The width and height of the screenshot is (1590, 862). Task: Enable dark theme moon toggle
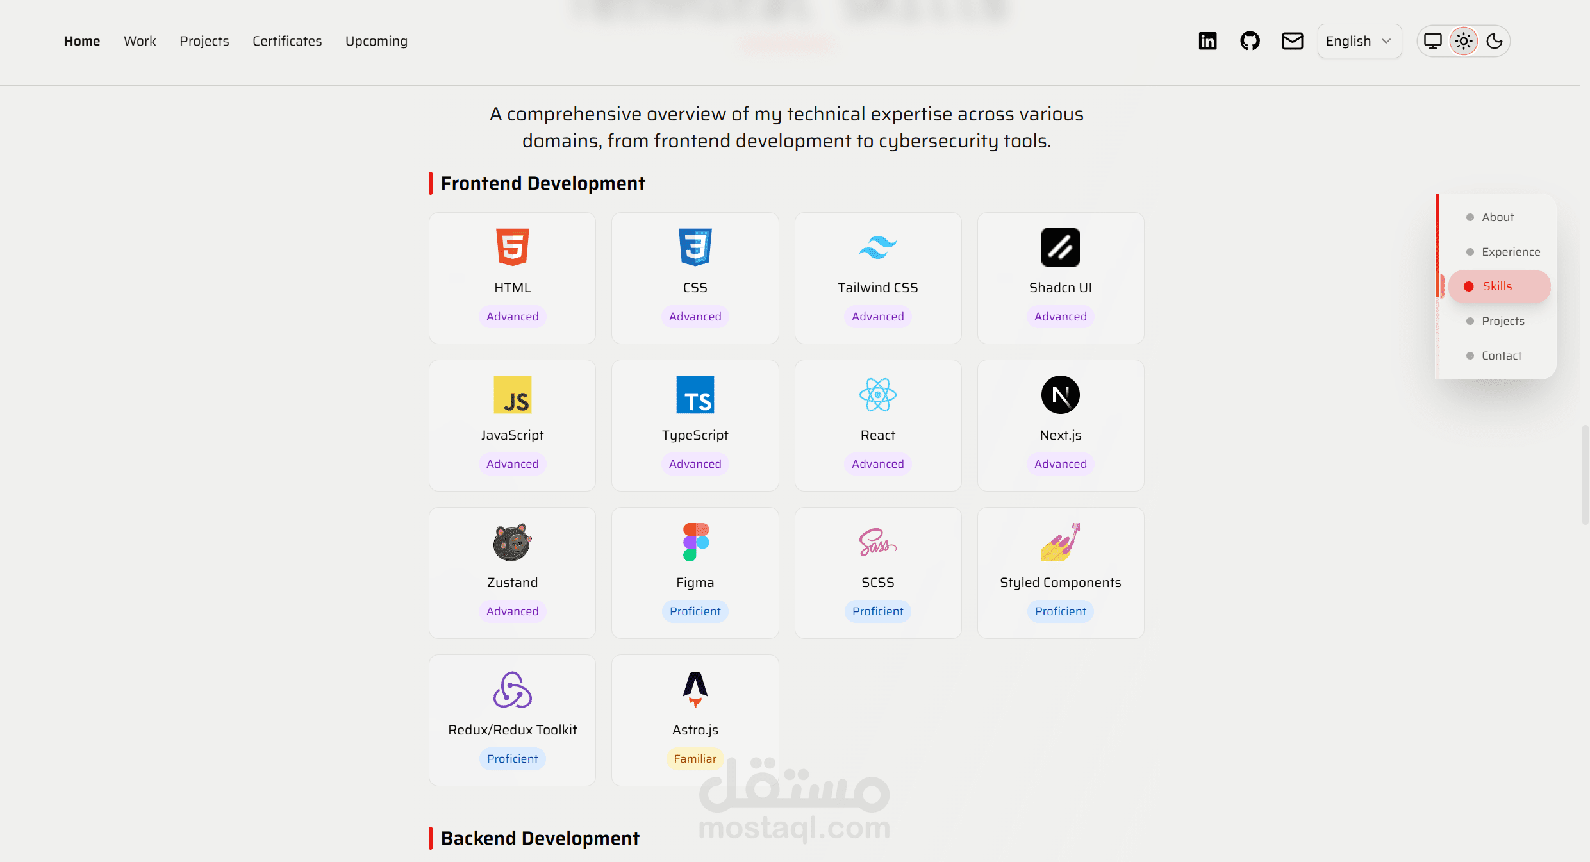pos(1495,41)
